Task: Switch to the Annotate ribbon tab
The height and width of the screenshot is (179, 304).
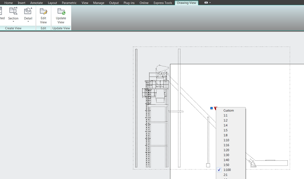Action: coord(36,3)
